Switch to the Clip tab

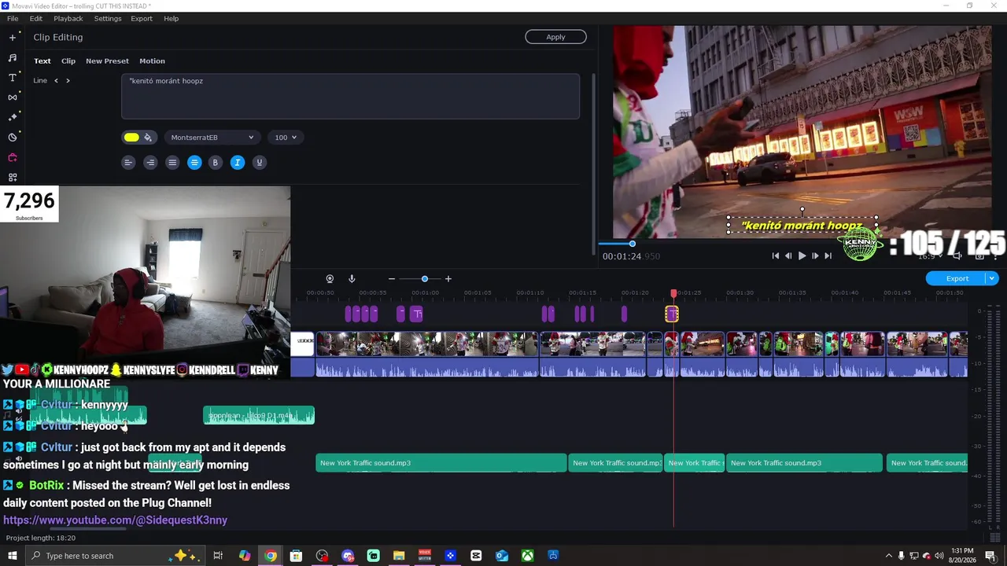point(68,61)
